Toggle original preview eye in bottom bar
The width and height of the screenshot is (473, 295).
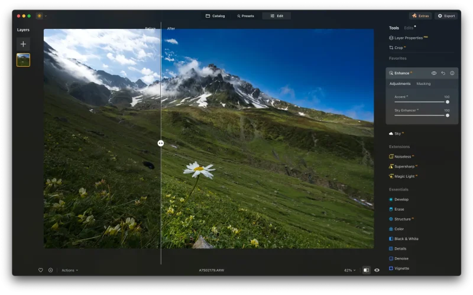[x=377, y=270]
